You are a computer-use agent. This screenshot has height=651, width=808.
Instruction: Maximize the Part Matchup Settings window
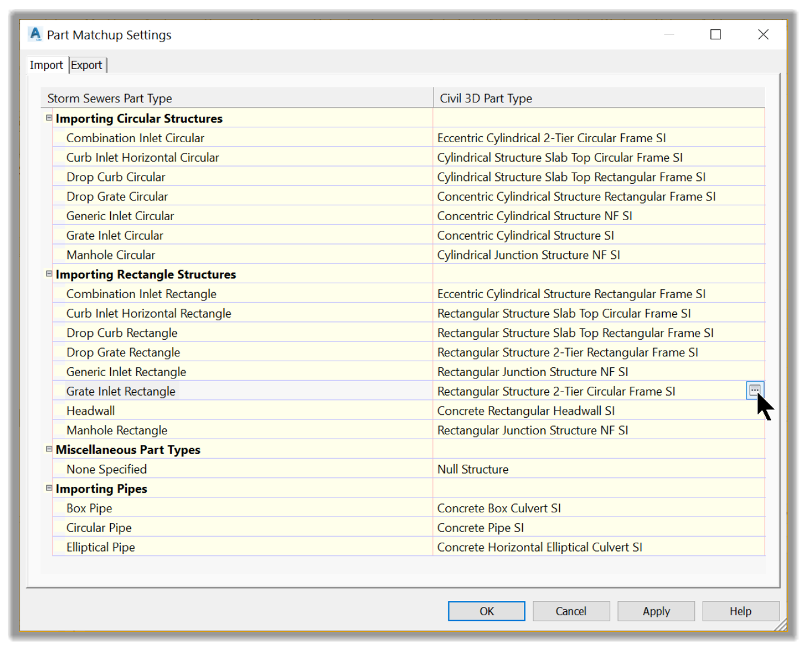716,35
